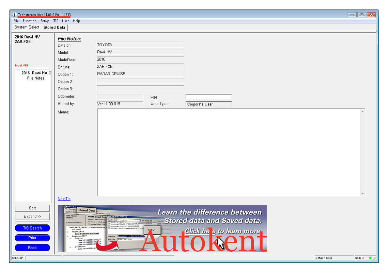
Task: Open the TIS menu
Action: (56, 21)
